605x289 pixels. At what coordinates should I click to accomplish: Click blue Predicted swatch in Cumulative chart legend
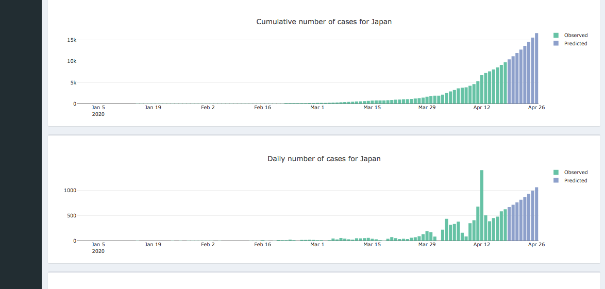pyautogui.click(x=556, y=44)
